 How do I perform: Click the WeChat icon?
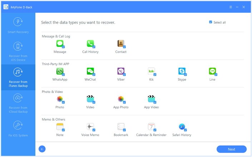pyautogui.click(x=90, y=71)
